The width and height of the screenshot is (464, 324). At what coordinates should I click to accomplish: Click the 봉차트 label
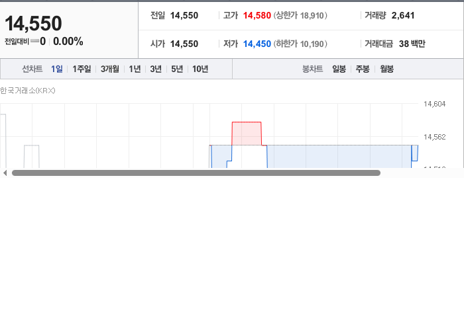pyautogui.click(x=312, y=69)
